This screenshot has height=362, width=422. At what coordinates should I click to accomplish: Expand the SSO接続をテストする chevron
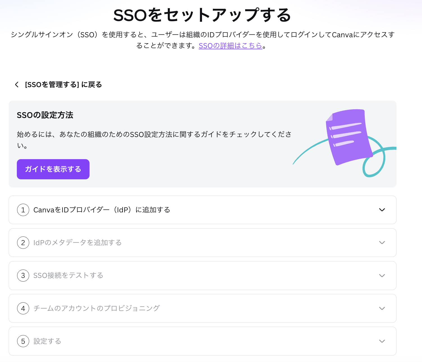click(382, 275)
